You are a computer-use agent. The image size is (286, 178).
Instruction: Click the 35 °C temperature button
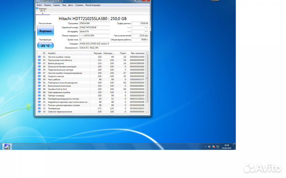[x=45, y=45]
